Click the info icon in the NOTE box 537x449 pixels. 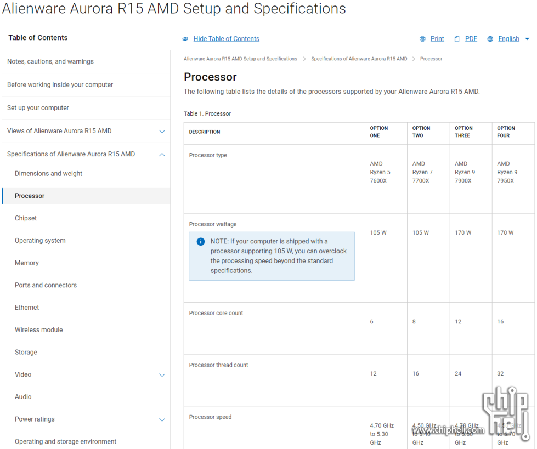point(201,242)
